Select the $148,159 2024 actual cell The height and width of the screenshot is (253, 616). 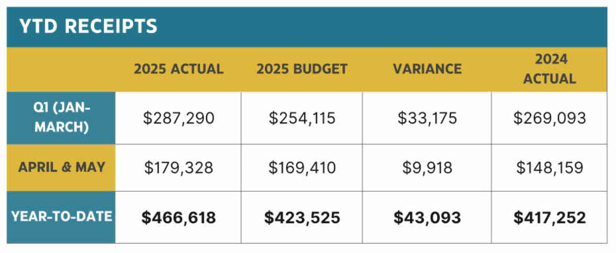tap(549, 168)
